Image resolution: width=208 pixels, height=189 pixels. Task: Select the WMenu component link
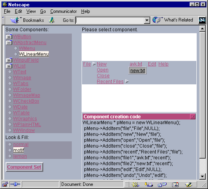pyautogui.click(x=27, y=48)
